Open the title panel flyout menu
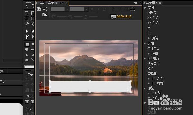193x115 pixels. point(136,3)
